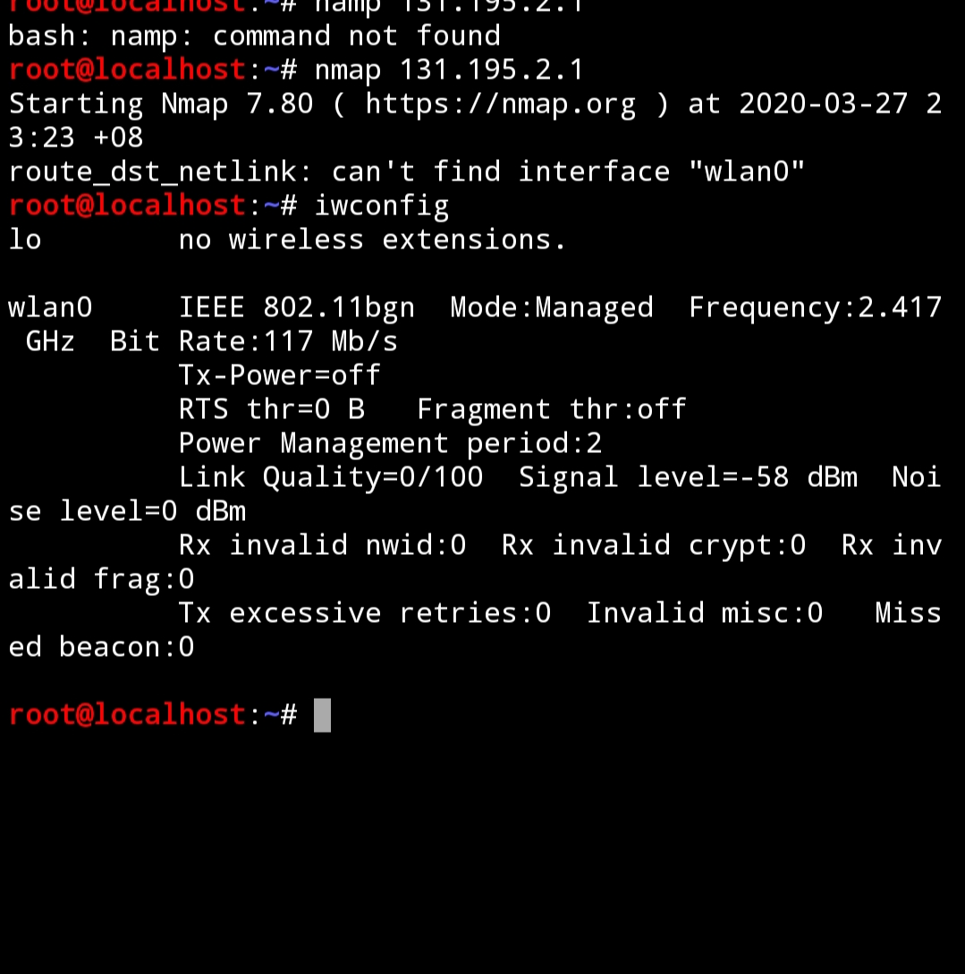
Task: Click the blinking cursor block at the prompt
Action: tap(322, 715)
